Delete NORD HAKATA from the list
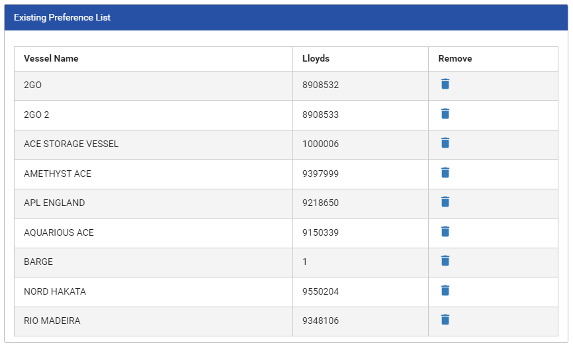This screenshot has height=347, width=573. coord(445,291)
